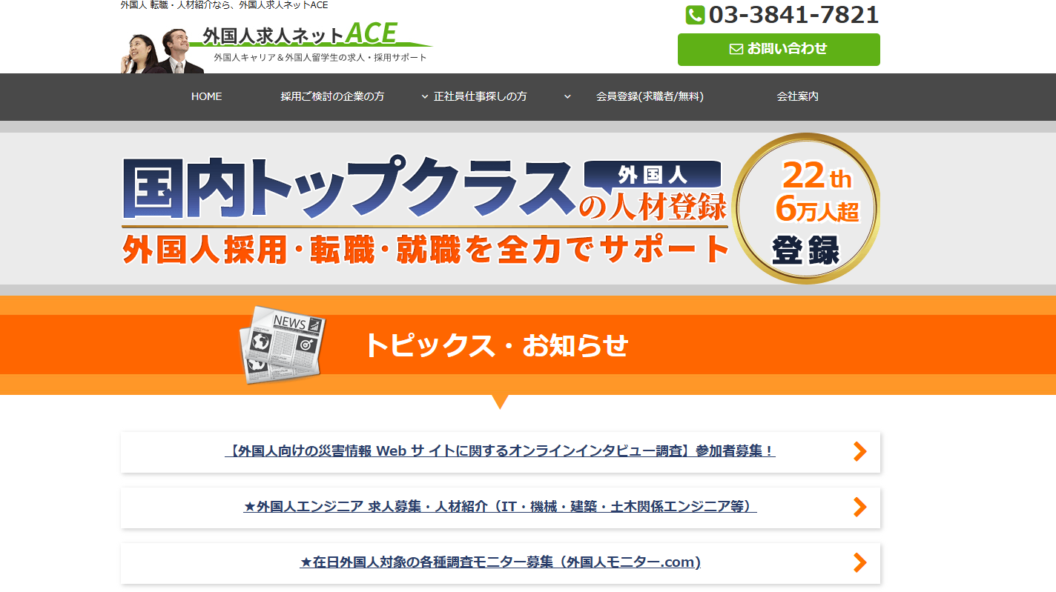Click the envelope icon in the green button

tap(736, 49)
